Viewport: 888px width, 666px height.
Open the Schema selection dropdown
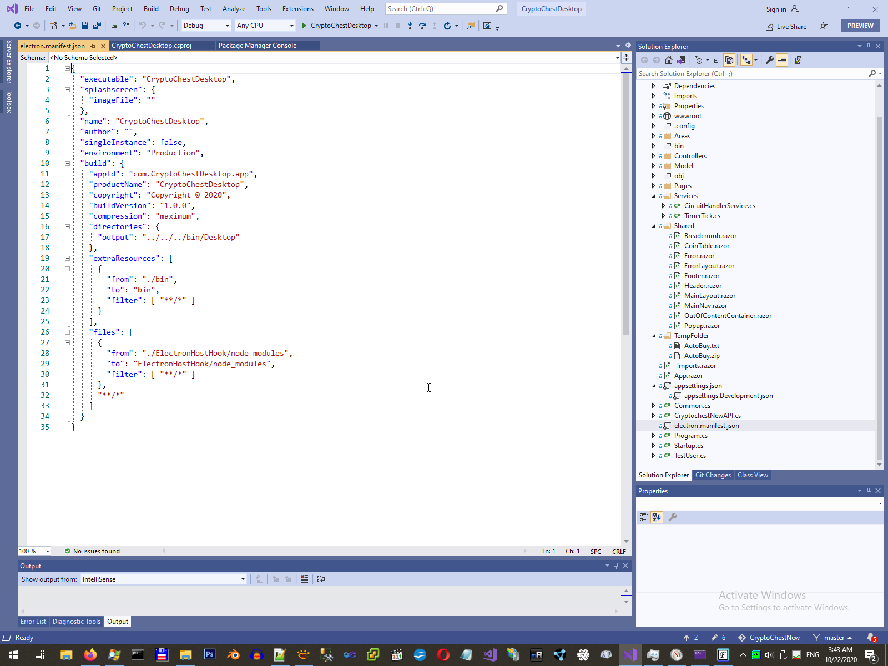pos(335,58)
